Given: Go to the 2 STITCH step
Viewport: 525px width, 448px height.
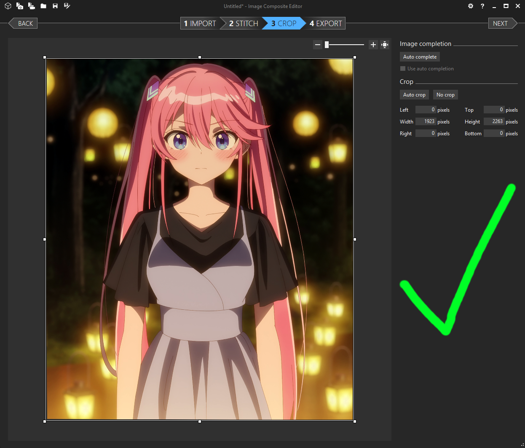Looking at the screenshot, I should (244, 23).
